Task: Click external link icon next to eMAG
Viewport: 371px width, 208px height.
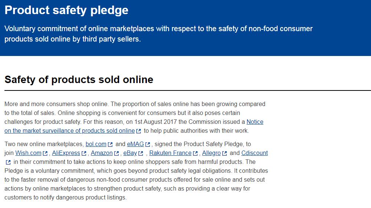Action: [x=148, y=145]
